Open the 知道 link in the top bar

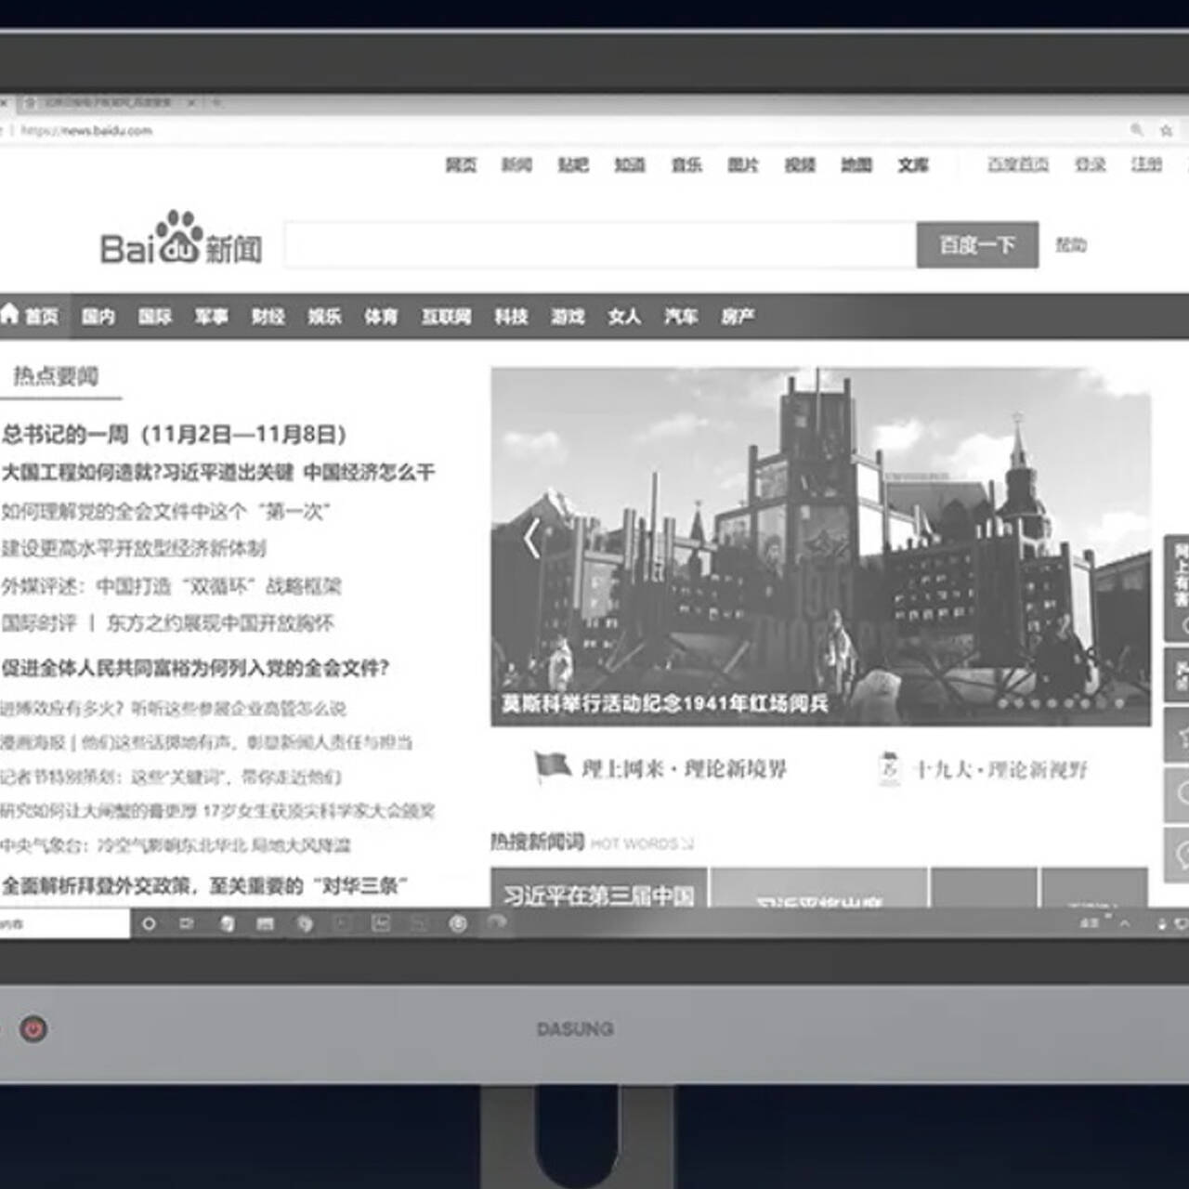pos(630,164)
